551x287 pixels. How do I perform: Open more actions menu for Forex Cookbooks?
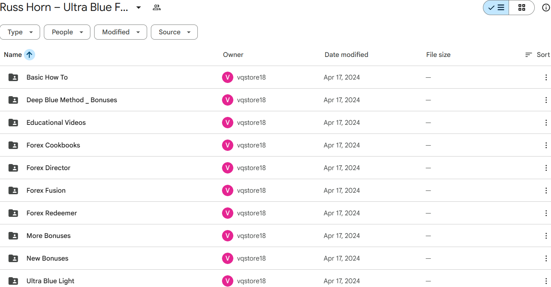pyautogui.click(x=546, y=145)
